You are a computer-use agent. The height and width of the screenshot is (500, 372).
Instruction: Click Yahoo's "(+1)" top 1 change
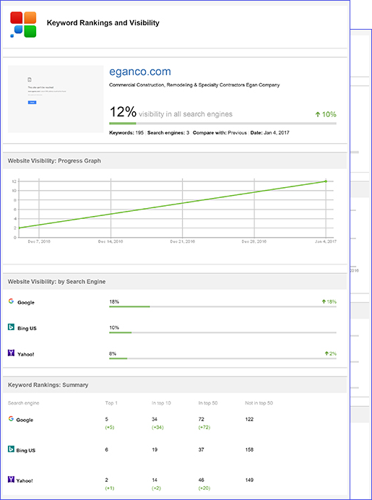click(x=110, y=488)
